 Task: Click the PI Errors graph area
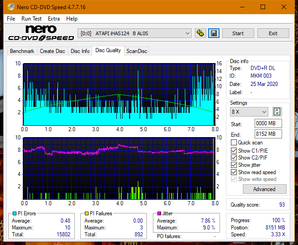pos(119,94)
